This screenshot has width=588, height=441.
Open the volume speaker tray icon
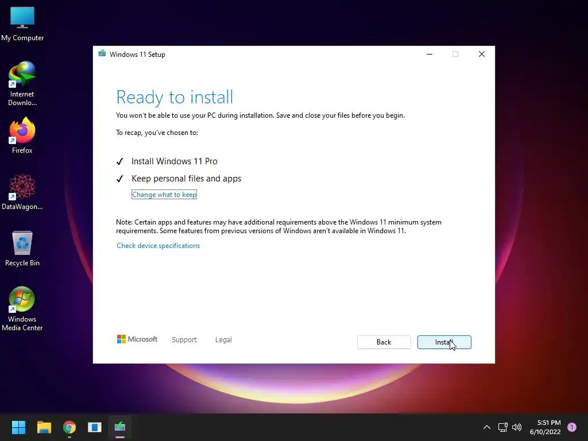click(x=517, y=427)
